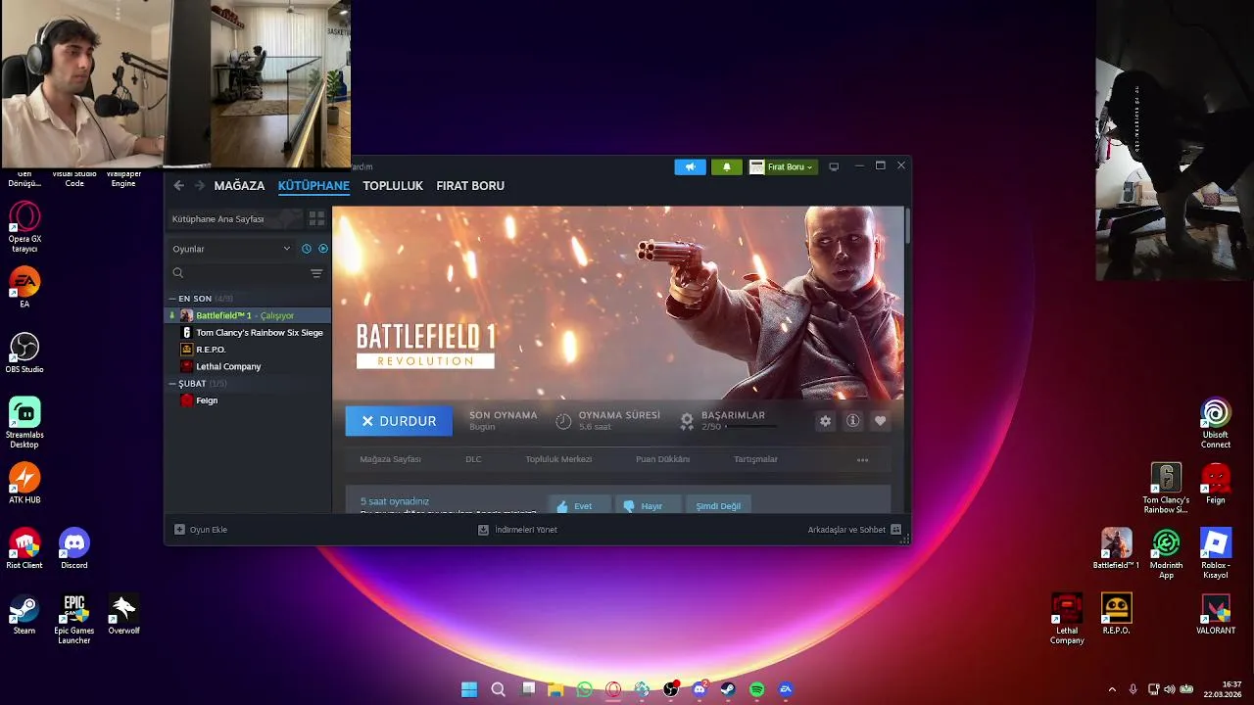Select Battlefield 1 in library list

248,315
